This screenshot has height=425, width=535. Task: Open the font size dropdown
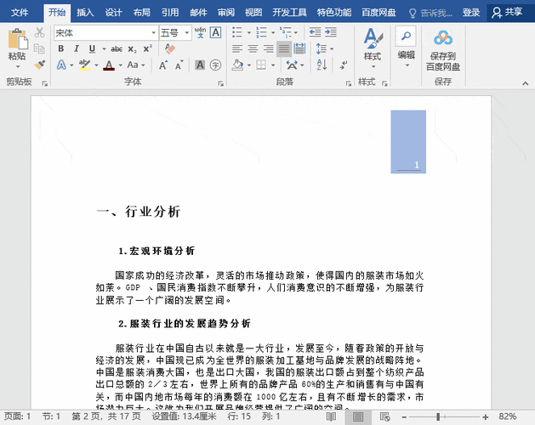(x=187, y=33)
